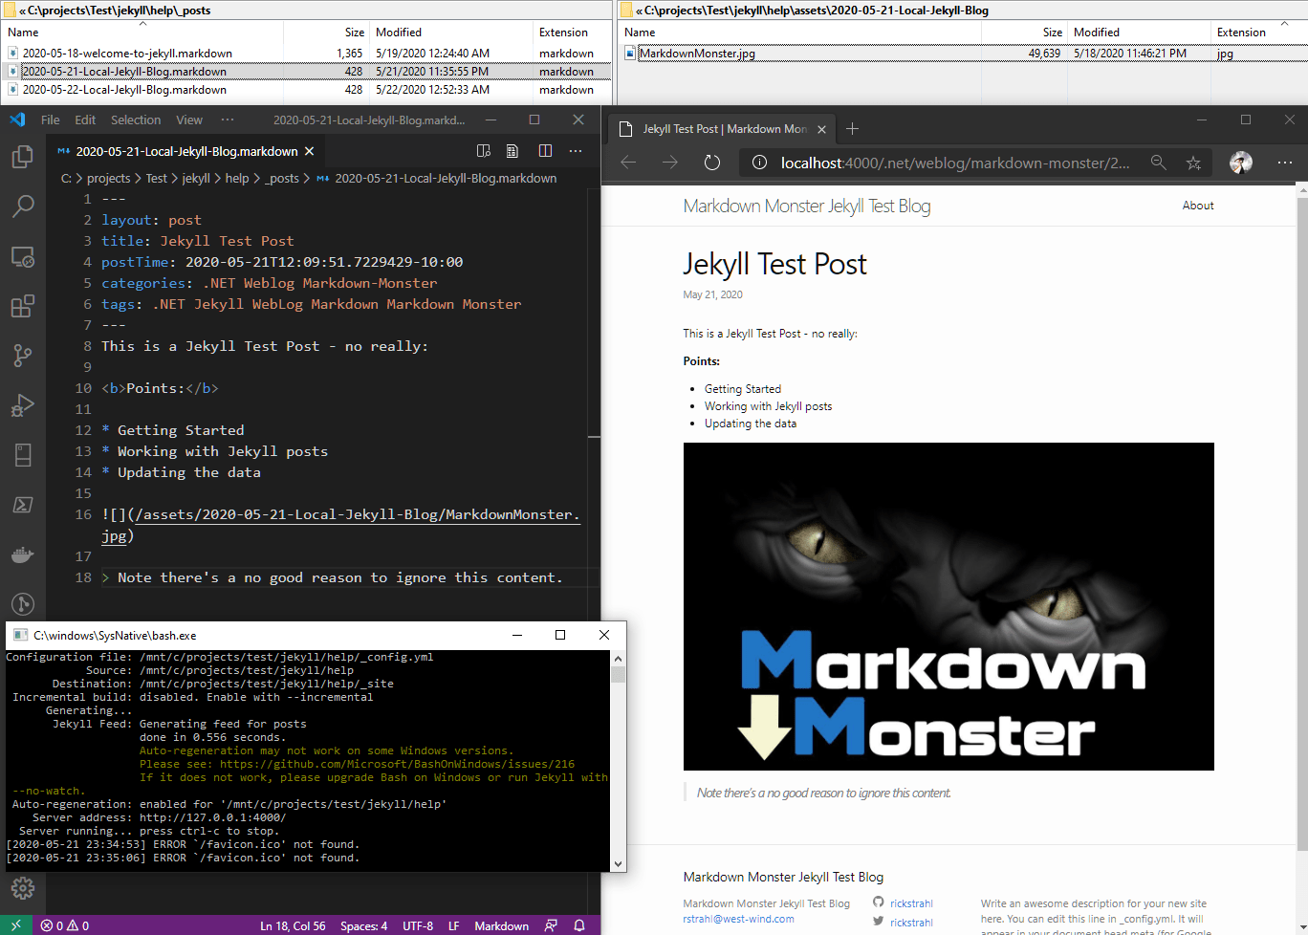Click the bash window scroll up arrow

pos(618,658)
